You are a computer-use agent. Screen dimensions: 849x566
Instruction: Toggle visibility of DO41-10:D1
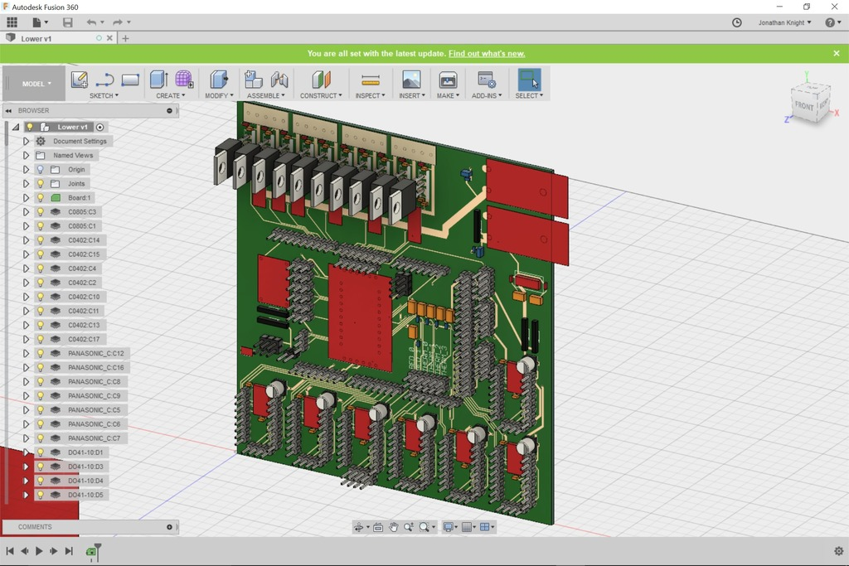(x=40, y=452)
